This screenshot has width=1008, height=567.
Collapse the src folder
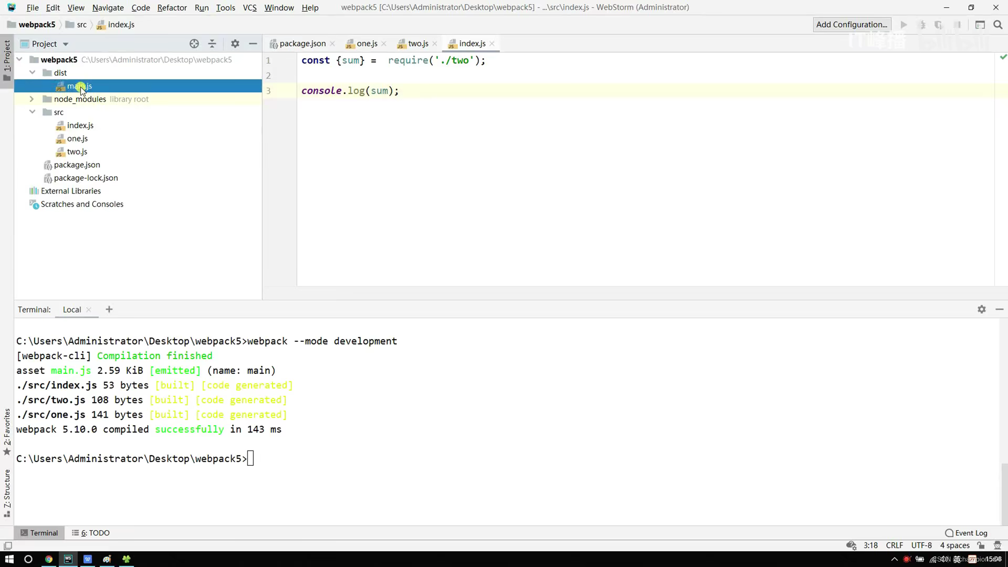point(32,112)
